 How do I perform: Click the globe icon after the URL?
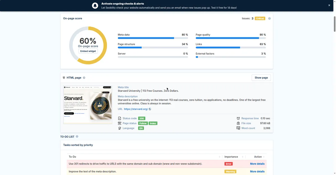pyautogui.click(x=150, y=109)
